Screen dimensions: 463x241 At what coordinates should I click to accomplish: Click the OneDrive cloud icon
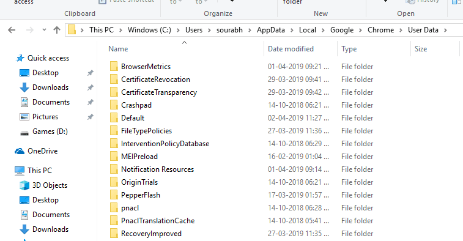20,151
